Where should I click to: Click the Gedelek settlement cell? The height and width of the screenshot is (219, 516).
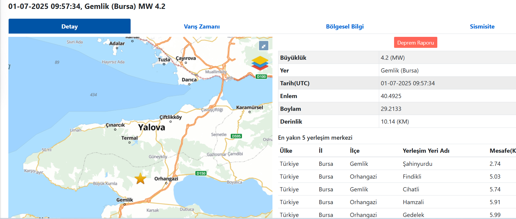point(413,215)
